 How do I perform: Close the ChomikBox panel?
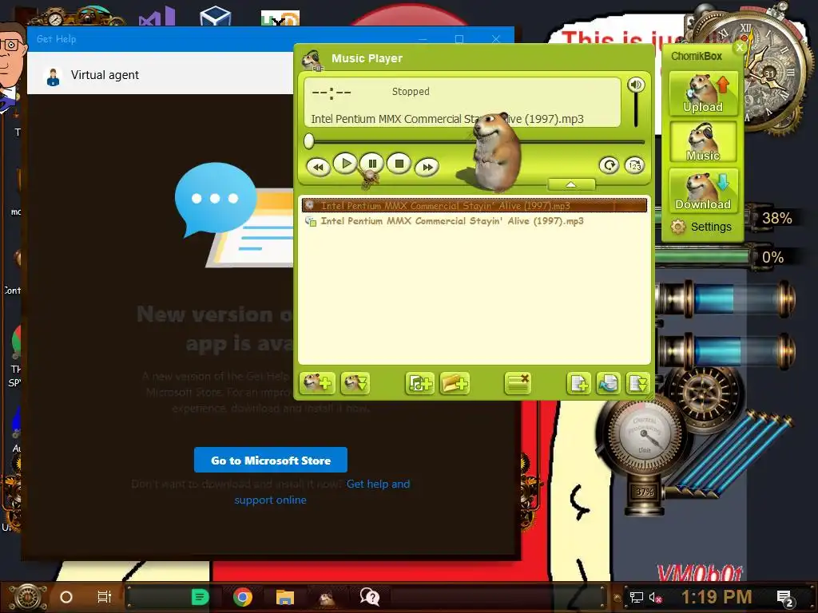point(739,48)
